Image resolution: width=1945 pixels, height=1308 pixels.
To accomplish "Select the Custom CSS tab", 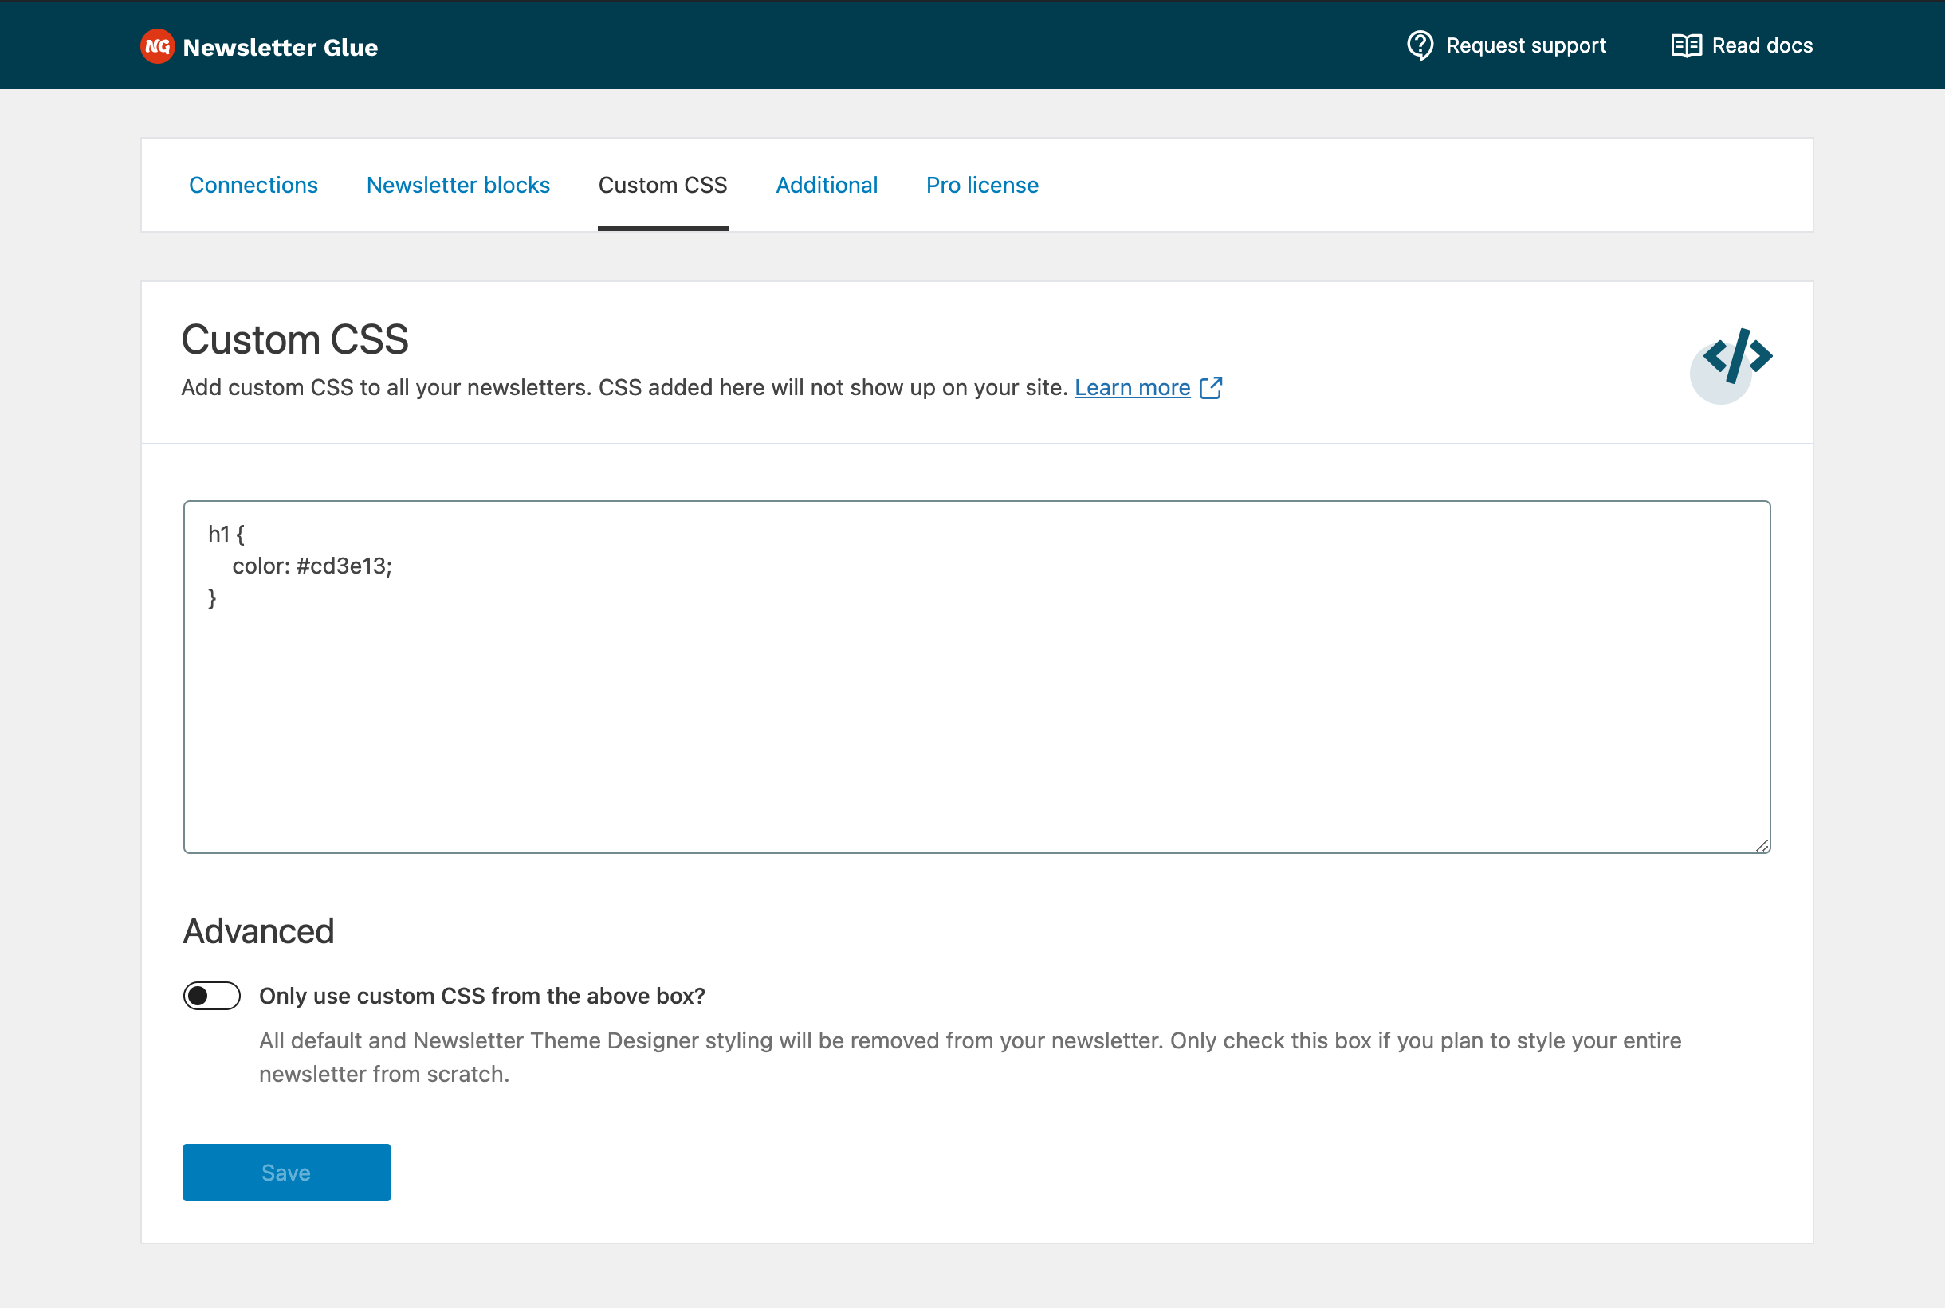I will (x=662, y=185).
